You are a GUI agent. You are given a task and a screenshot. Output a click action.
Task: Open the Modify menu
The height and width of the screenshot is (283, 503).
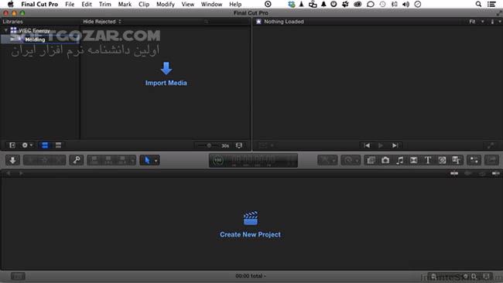(165, 4)
